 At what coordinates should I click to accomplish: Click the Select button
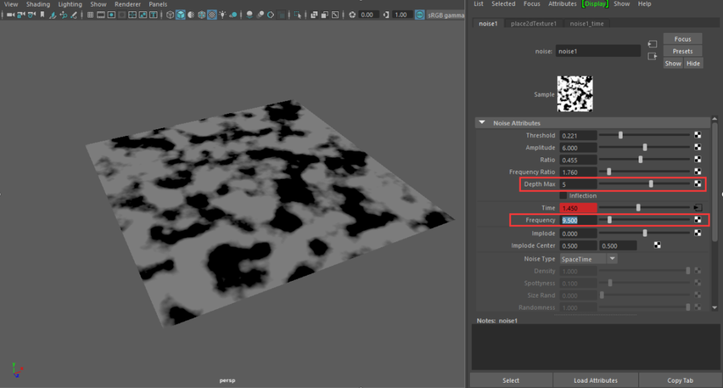click(510, 380)
